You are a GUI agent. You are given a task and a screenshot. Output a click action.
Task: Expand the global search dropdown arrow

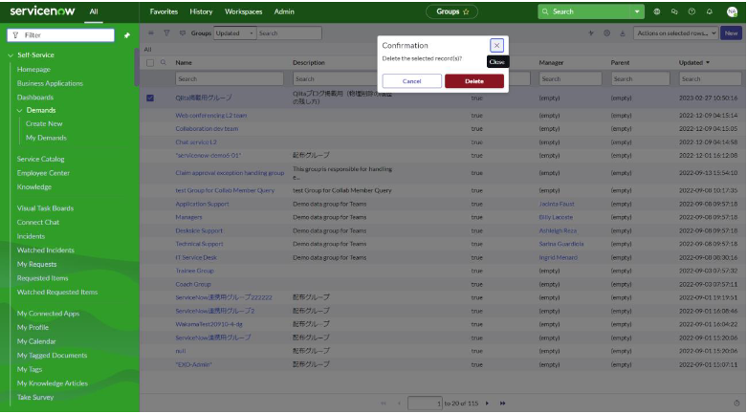click(636, 11)
